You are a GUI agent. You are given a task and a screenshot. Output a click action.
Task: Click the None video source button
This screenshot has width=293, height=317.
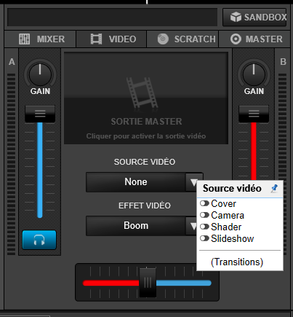[136, 182]
